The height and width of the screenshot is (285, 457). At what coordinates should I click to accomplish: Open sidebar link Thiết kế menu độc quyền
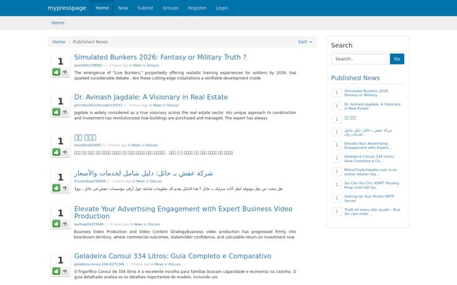coord(372,212)
